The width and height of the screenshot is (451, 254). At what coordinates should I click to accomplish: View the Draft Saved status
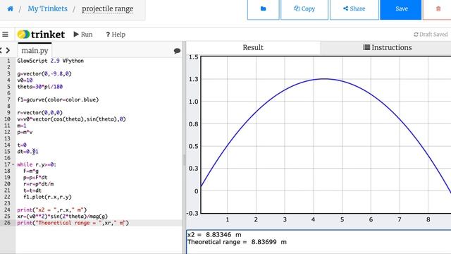(x=431, y=35)
